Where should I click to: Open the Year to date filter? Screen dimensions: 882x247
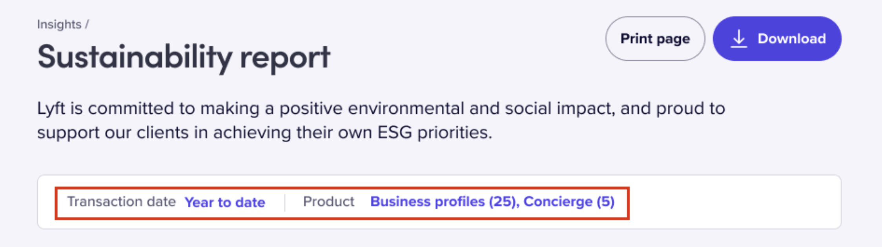pyautogui.click(x=225, y=202)
